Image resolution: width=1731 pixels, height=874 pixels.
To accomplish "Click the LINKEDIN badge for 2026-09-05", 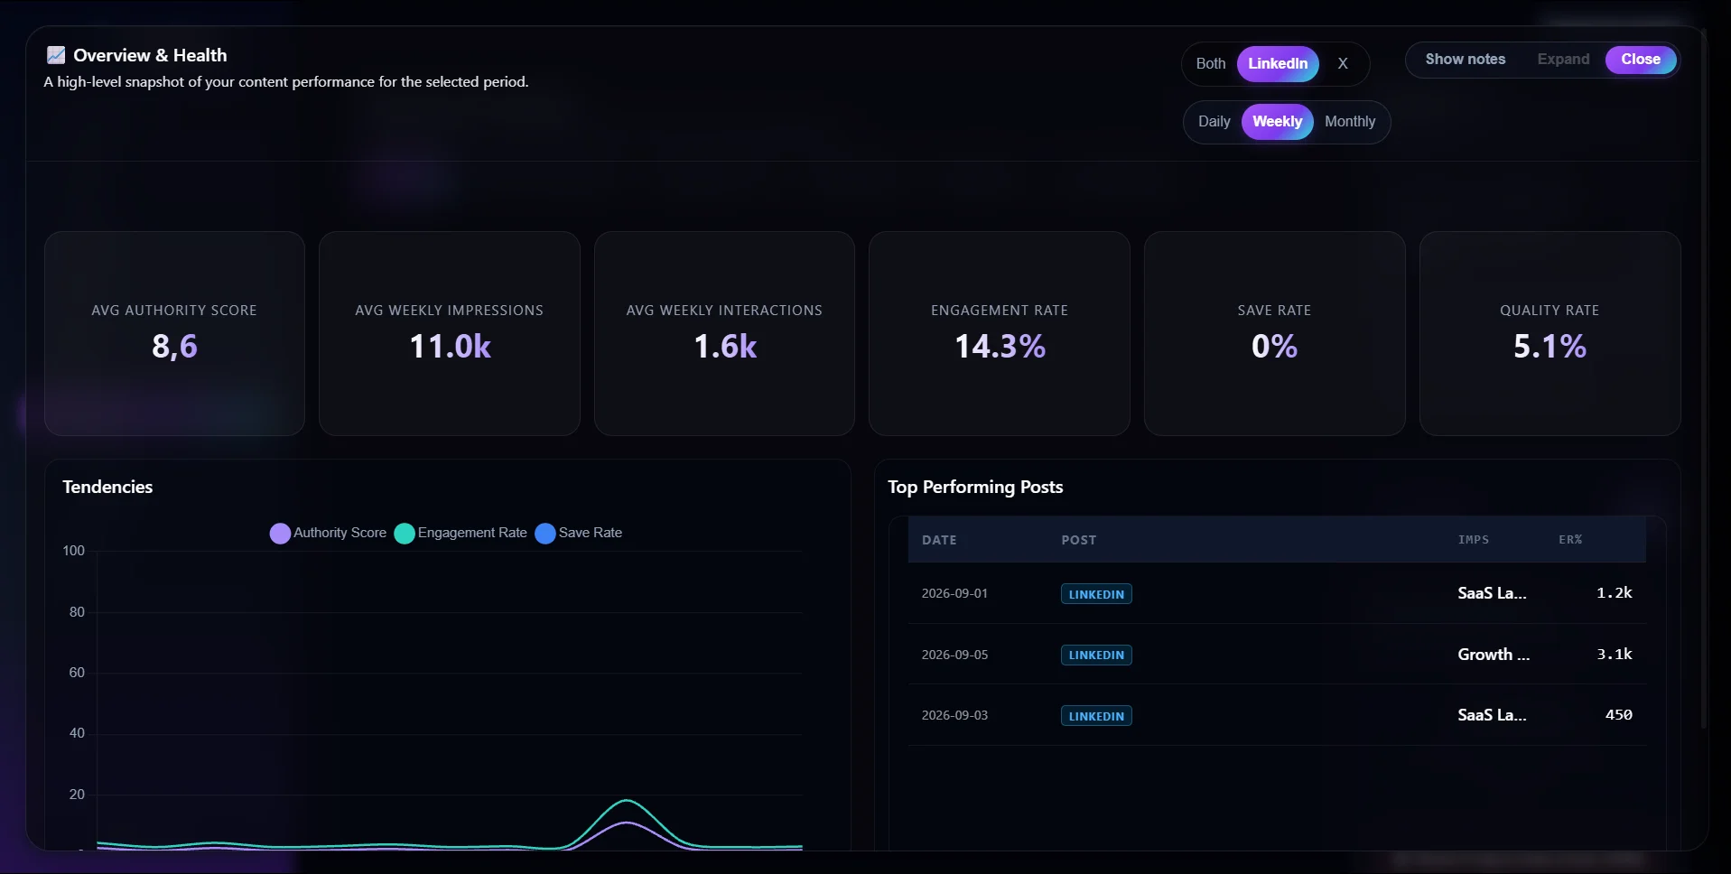I will (x=1096, y=655).
